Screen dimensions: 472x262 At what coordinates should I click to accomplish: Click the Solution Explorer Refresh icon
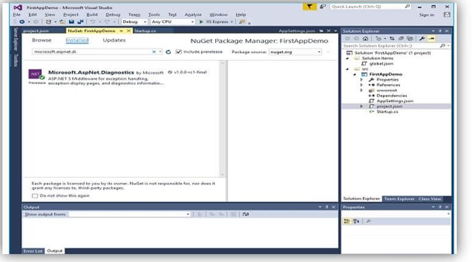[401, 38]
